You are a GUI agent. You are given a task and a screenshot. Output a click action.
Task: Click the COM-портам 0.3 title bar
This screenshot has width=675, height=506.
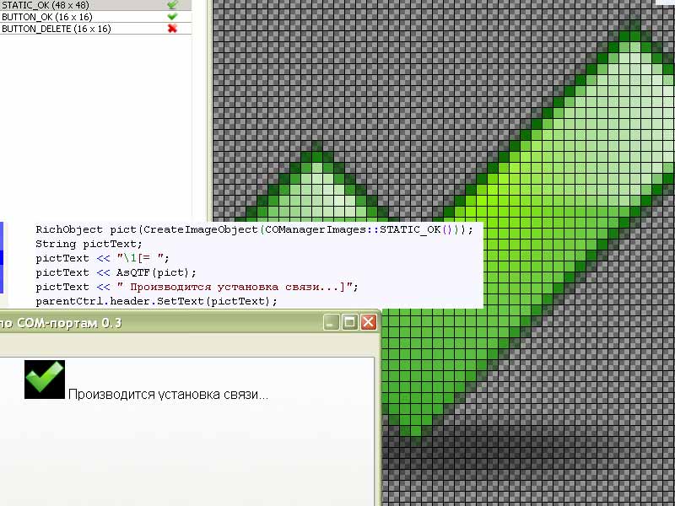click(x=169, y=323)
